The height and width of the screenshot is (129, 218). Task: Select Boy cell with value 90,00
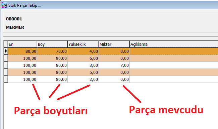click(x=52, y=58)
